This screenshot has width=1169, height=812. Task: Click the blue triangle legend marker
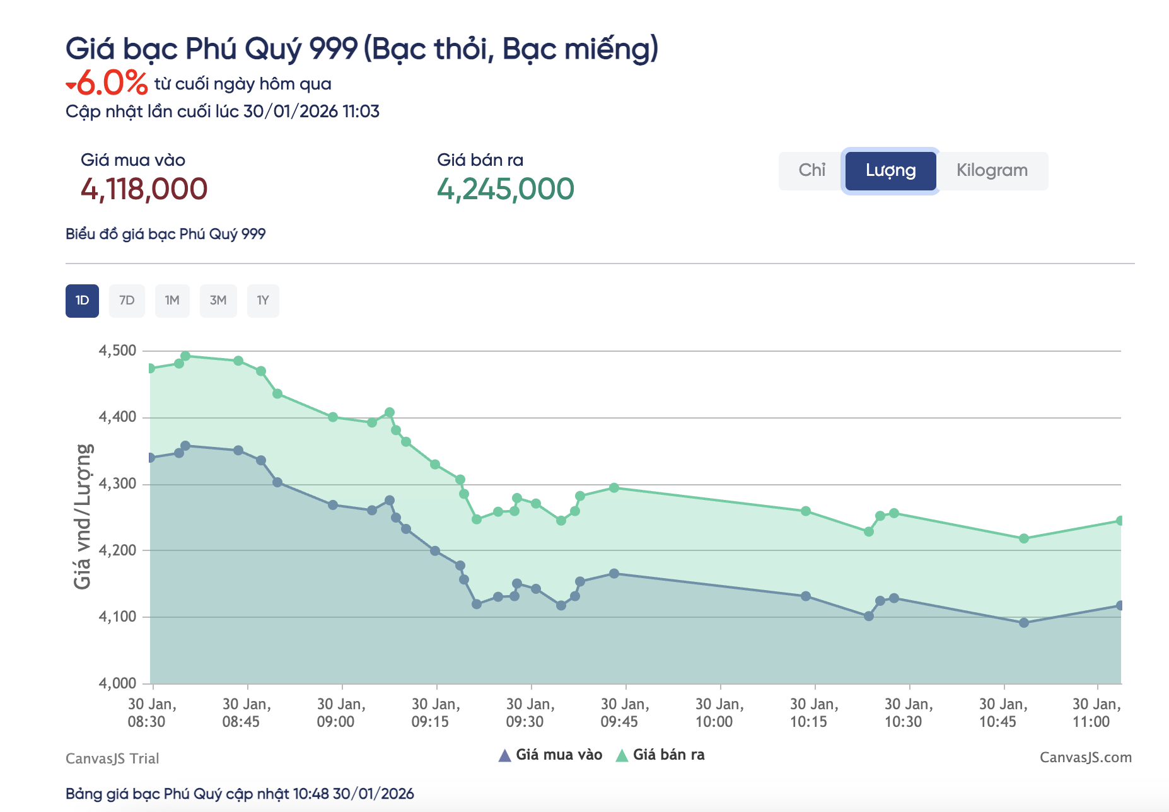click(505, 753)
